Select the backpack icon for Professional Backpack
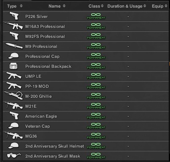Viewport: 170px width, 162px height. 13,66
